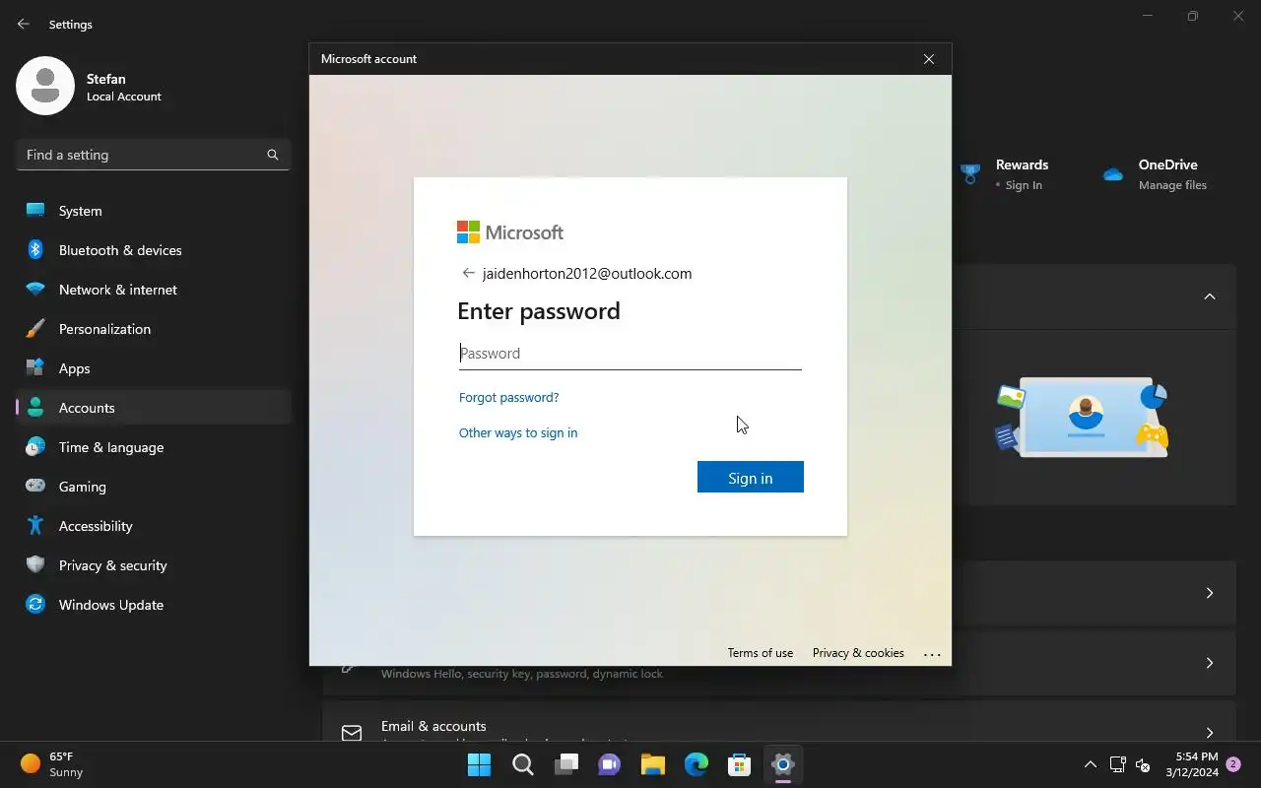1261x788 pixels.
Task: Click the Personalization paintbrush icon
Action: 35,329
